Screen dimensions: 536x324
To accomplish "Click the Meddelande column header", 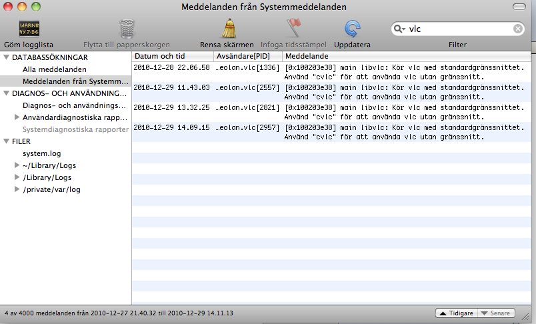I will (407, 56).
